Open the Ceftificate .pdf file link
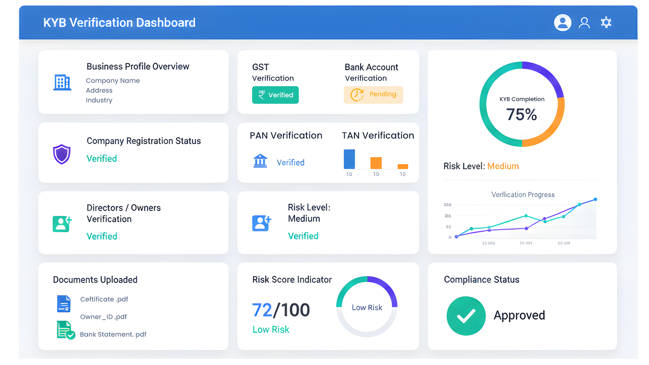649x365 pixels. click(104, 299)
